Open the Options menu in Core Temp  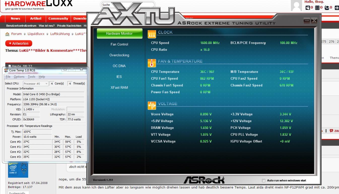(19, 77)
